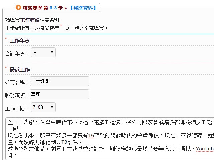
Task: Click the 職務頭銜 field containing 襄理
Action: pyautogui.click(x=59, y=94)
